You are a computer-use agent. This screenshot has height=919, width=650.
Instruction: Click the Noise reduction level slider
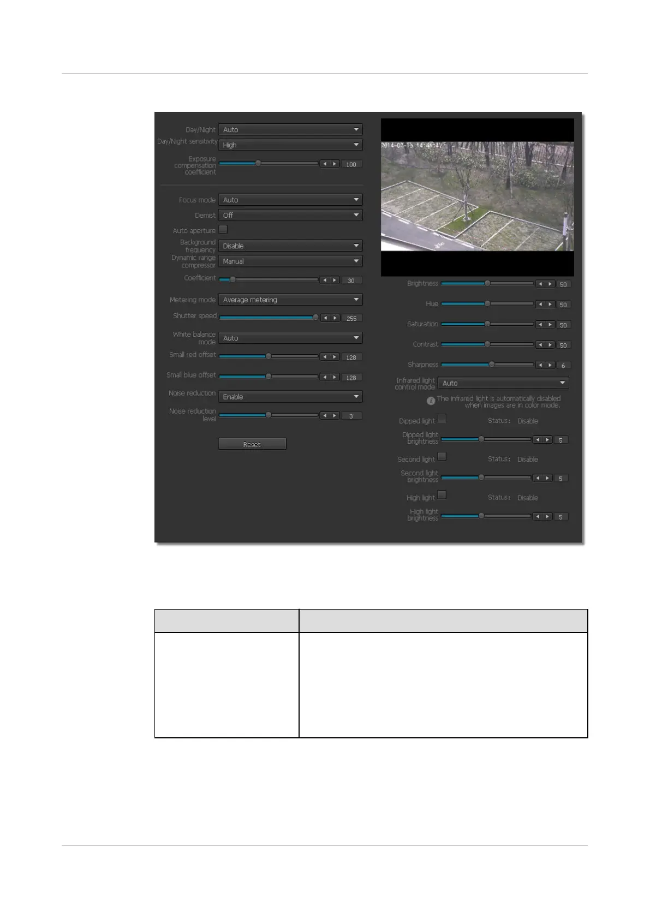(269, 415)
